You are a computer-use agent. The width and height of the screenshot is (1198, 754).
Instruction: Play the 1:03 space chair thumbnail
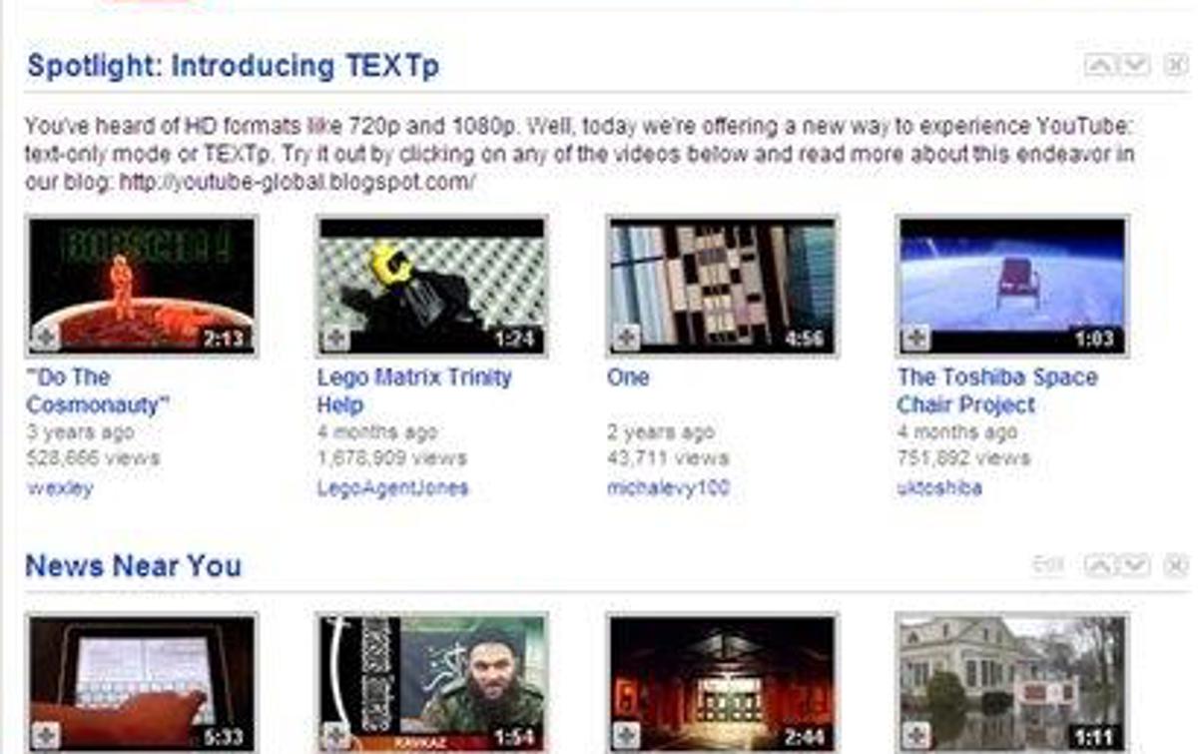(x=1012, y=286)
